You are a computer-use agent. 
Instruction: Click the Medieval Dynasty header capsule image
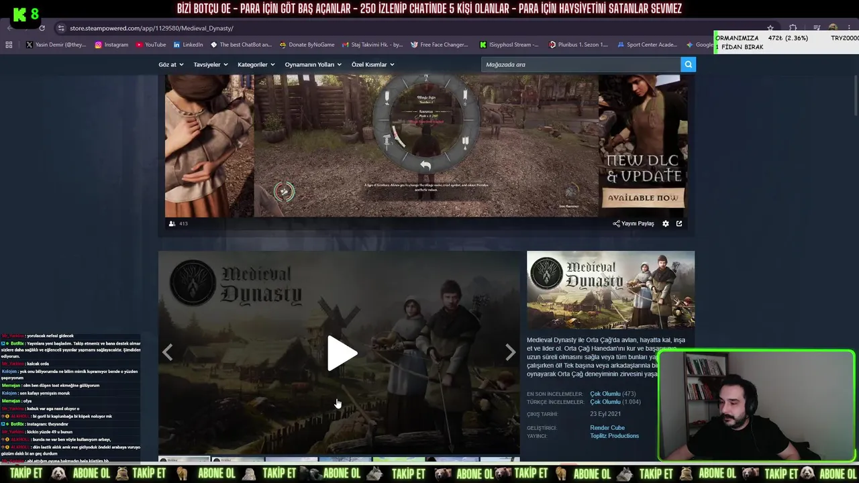pos(611,290)
